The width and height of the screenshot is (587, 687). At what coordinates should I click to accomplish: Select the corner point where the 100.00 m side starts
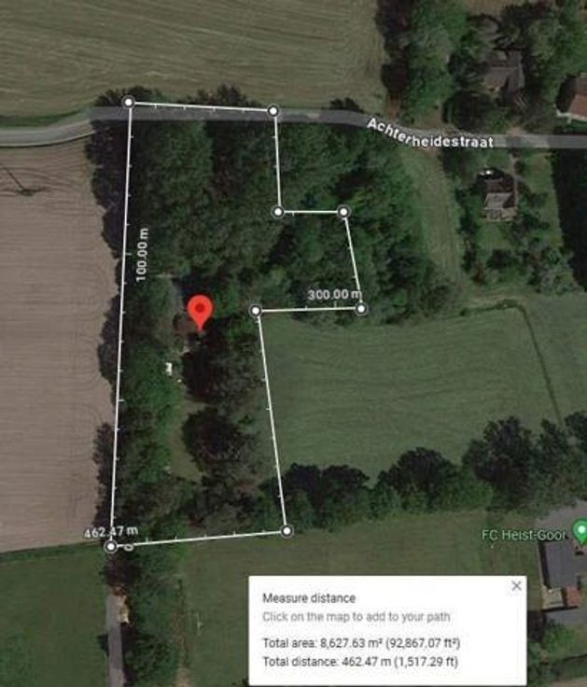tap(129, 102)
